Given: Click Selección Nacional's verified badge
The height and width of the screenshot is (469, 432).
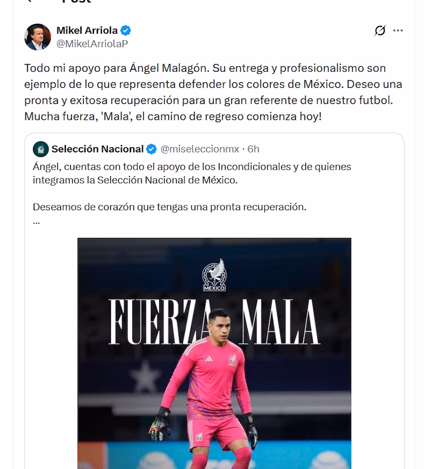Looking at the screenshot, I should click(x=152, y=149).
